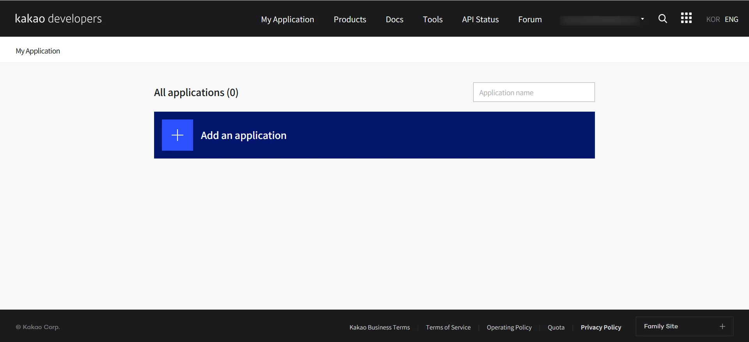Open Operating Policy link

point(509,328)
